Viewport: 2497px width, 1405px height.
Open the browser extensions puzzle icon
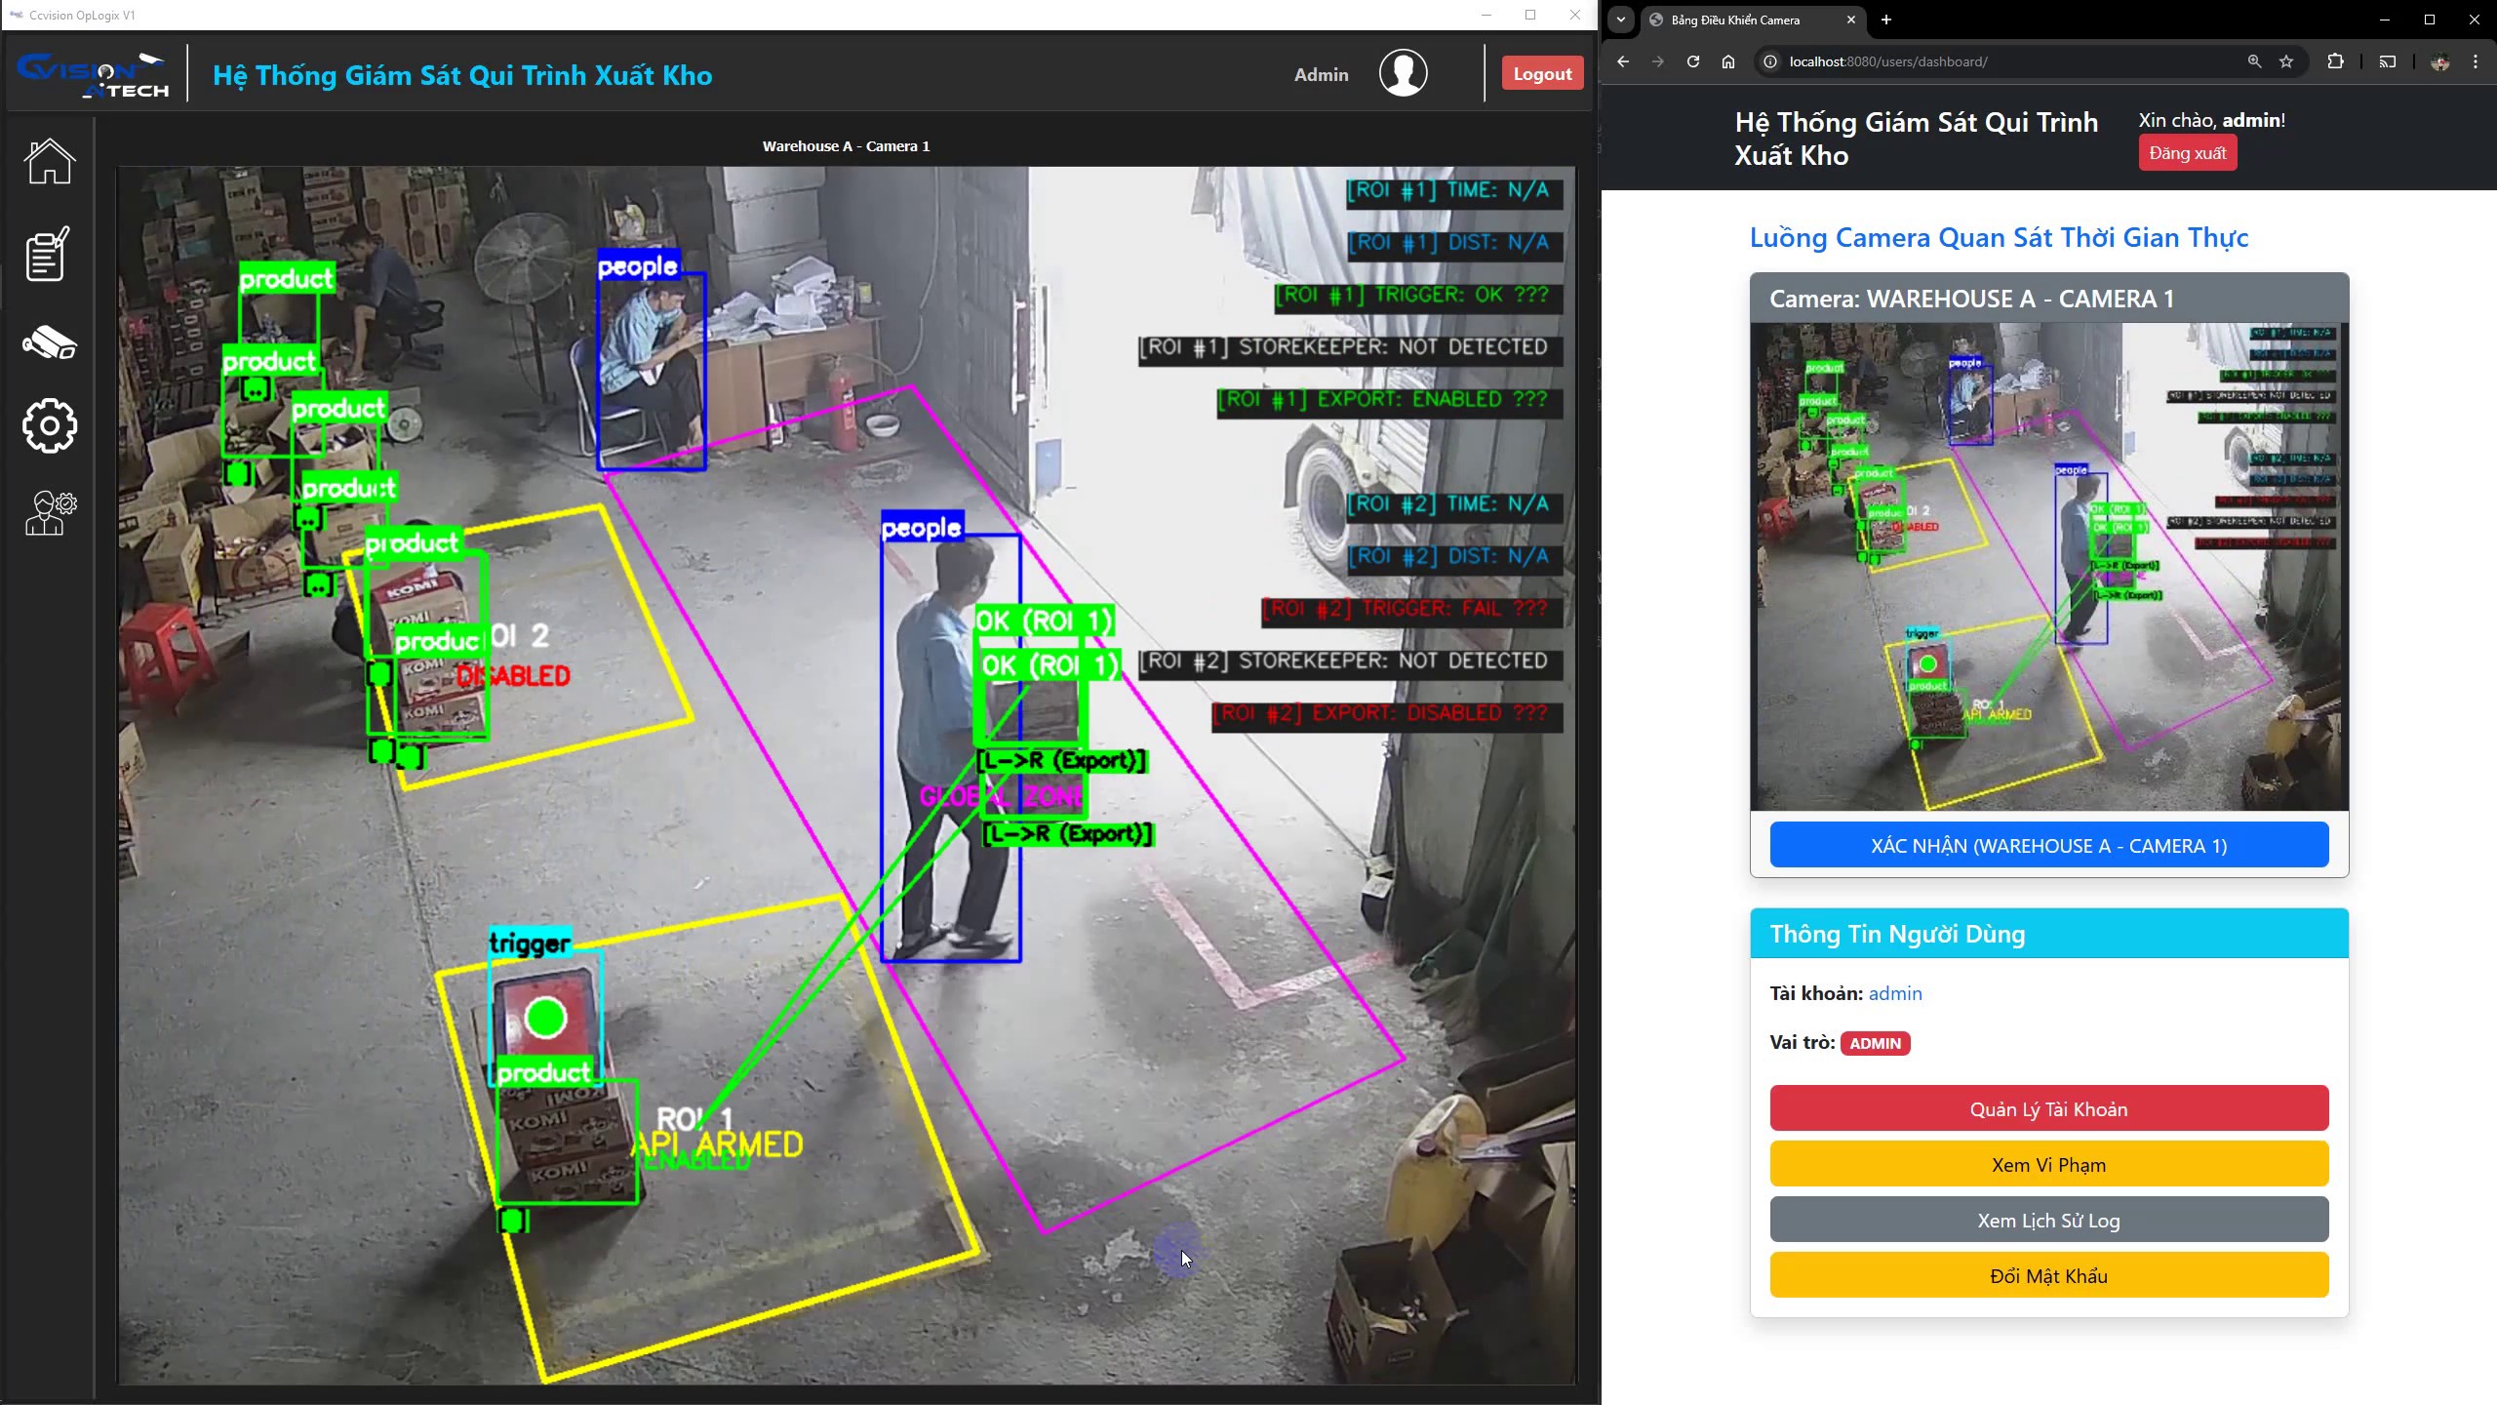coord(2335,61)
